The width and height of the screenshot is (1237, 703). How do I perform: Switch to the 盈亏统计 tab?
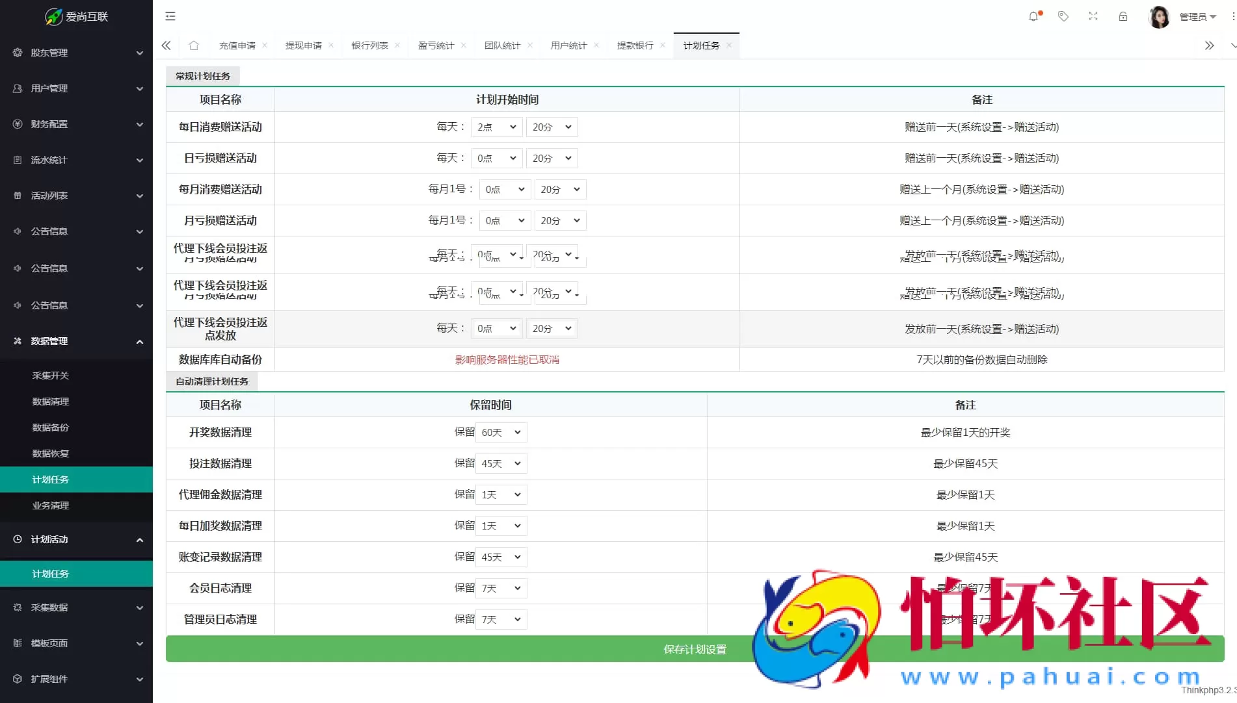436,45
